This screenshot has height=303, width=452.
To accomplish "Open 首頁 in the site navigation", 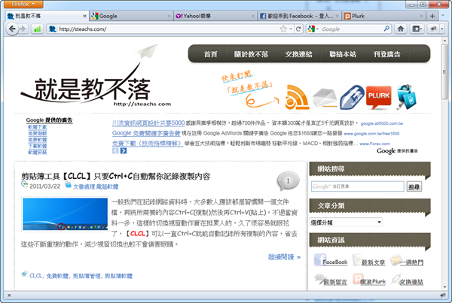I will [210, 54].
